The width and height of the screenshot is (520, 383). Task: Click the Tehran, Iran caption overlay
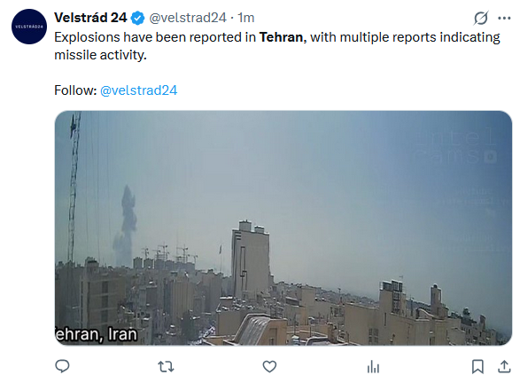point(96,334)
